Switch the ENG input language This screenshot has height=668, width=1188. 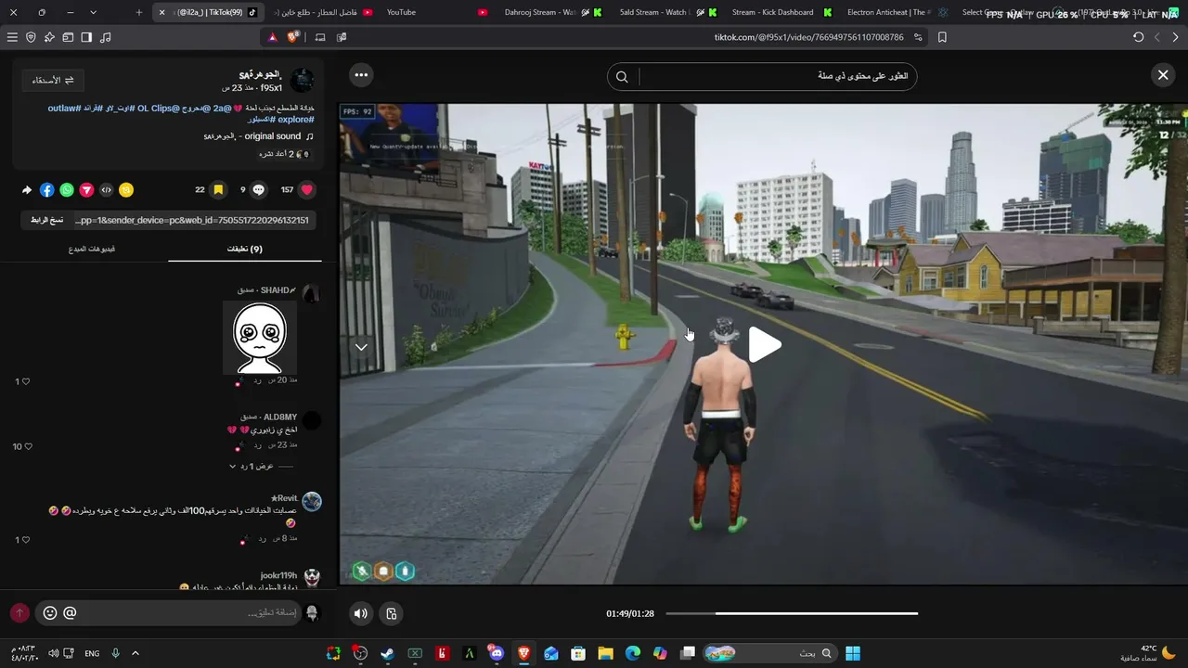pyautogui.click(x=92, y=653)
